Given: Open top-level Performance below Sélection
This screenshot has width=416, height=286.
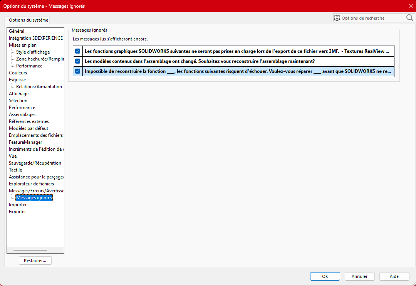Looking at the screenshot, I should click(x=22, y=107).
